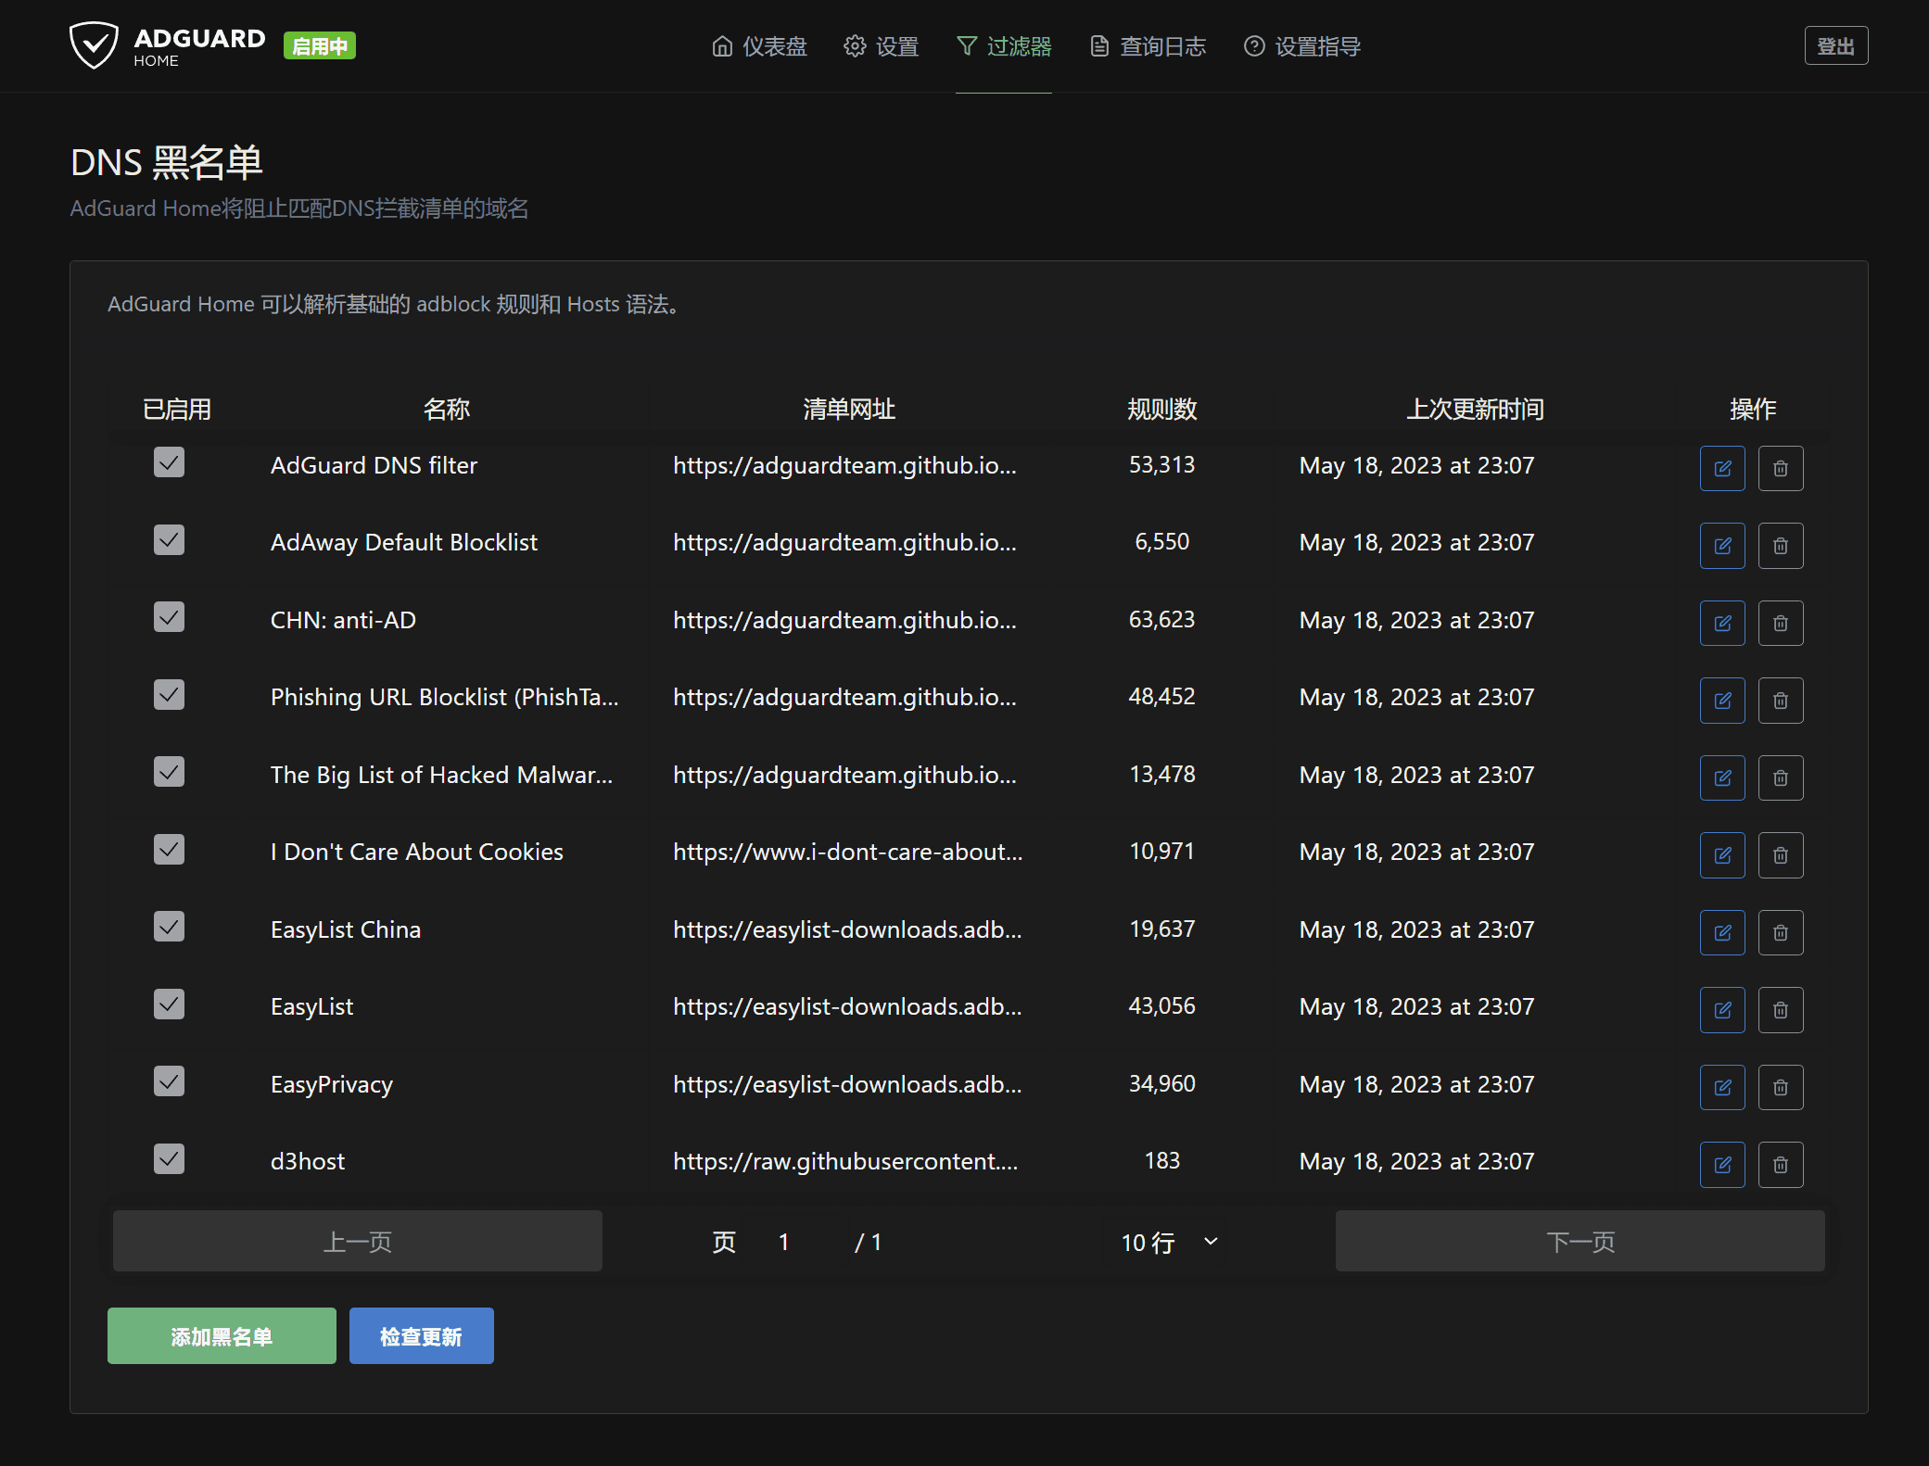Uncheck the AdGuard DNS filter checkbox

point(169,462)
